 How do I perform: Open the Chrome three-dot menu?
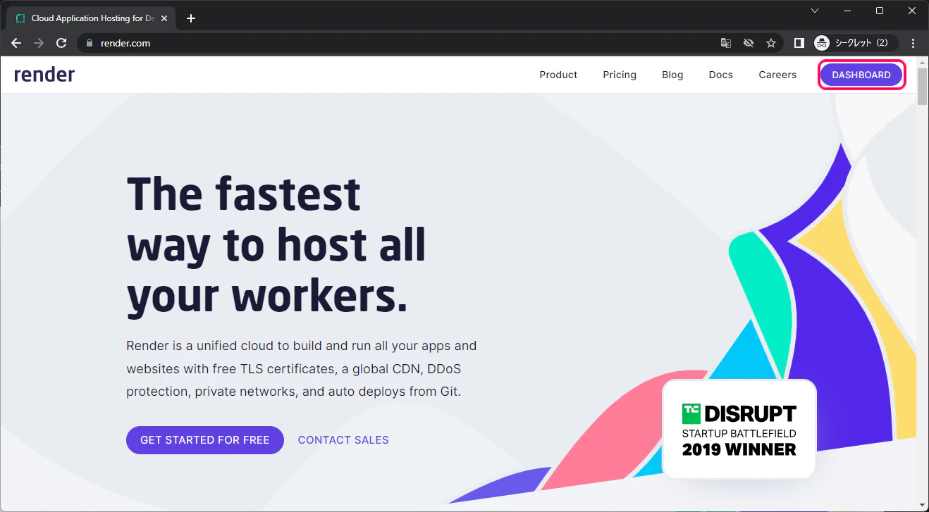(x=913, y=43)
